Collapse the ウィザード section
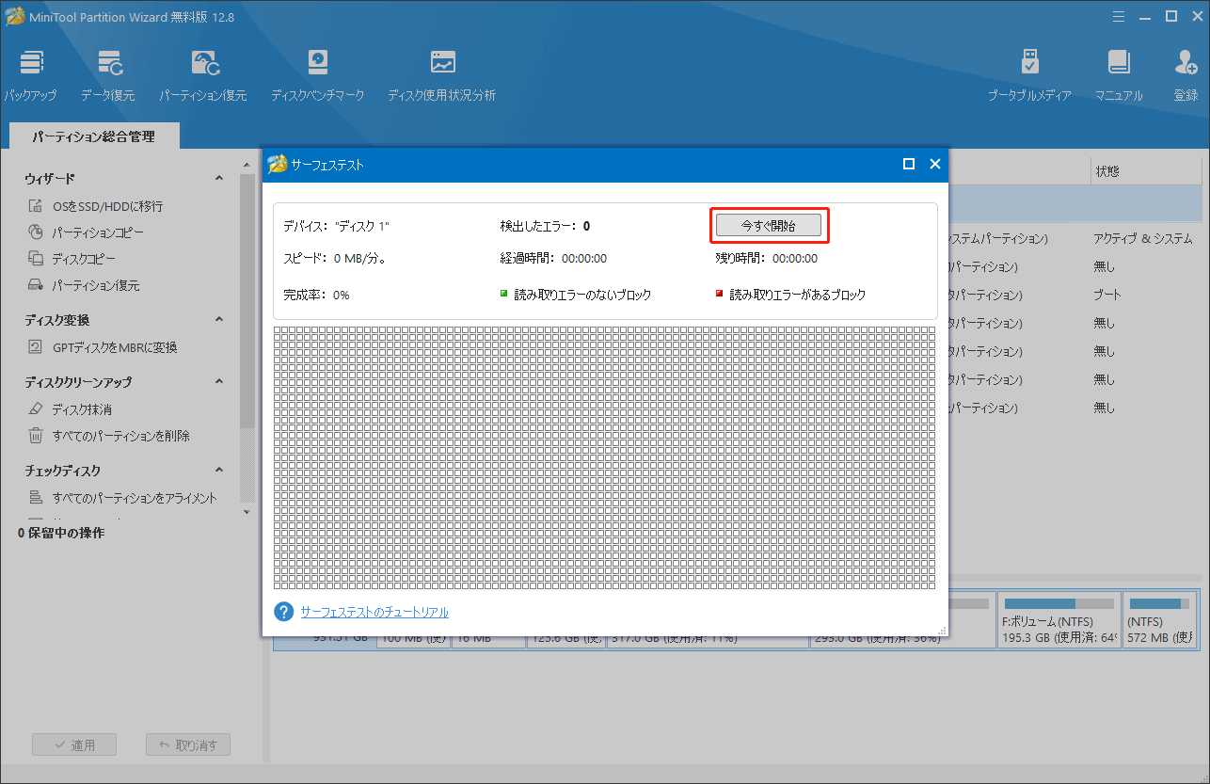1210x784 pixels. click(219, 179)
